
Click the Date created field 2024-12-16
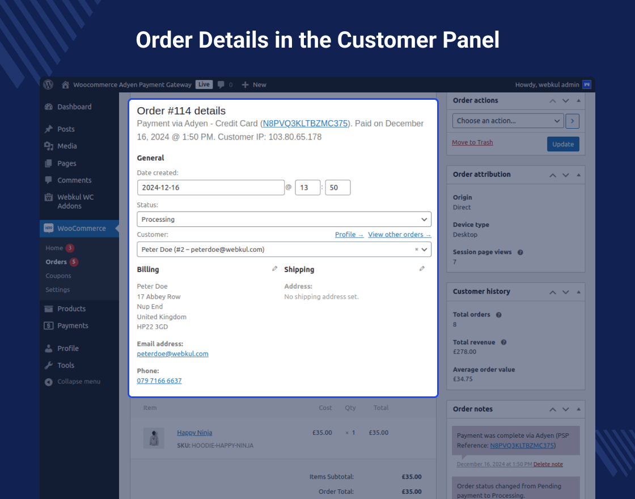click(210, 188)
